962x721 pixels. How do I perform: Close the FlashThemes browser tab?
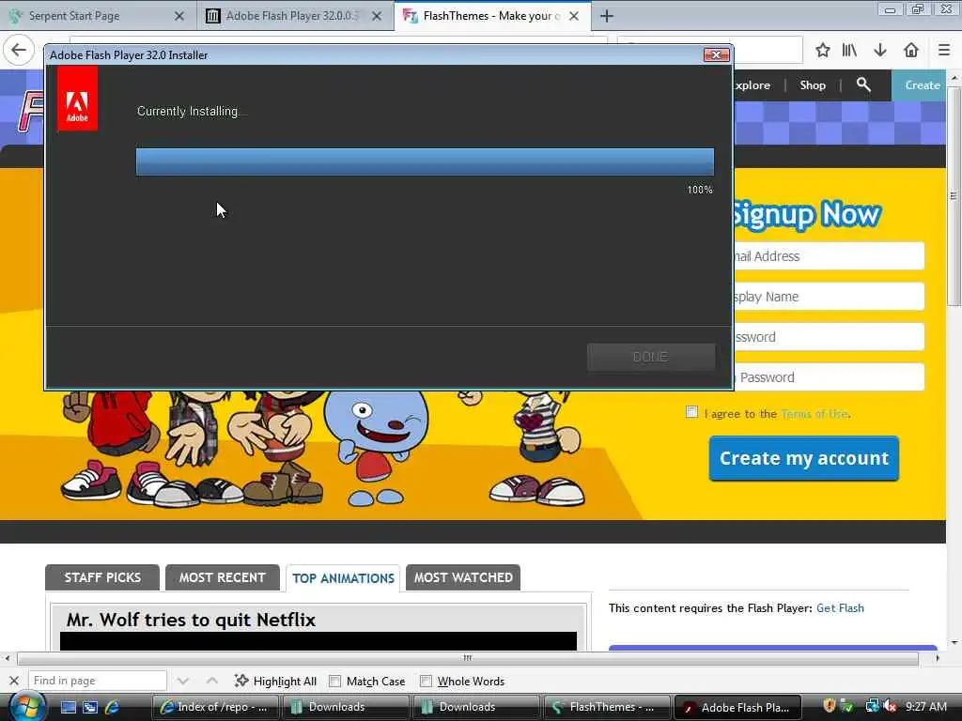point(574,16)
